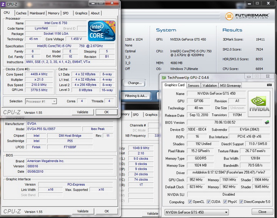Click the Close button in GPU-Z
This screenshot has width=277, height=218.
click(x=262, y=211)
